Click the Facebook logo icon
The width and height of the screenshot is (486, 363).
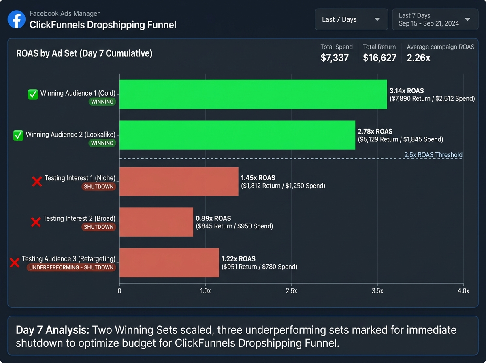click(17, 19)
